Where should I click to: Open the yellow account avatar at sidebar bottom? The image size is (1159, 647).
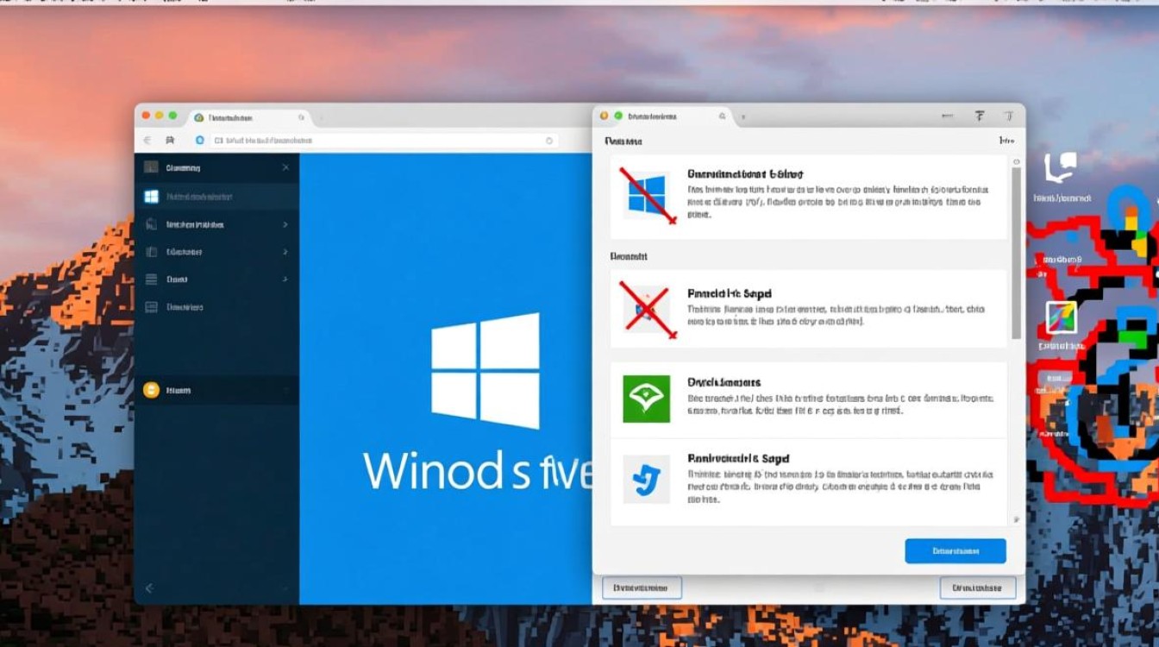[x=150, y=390]
